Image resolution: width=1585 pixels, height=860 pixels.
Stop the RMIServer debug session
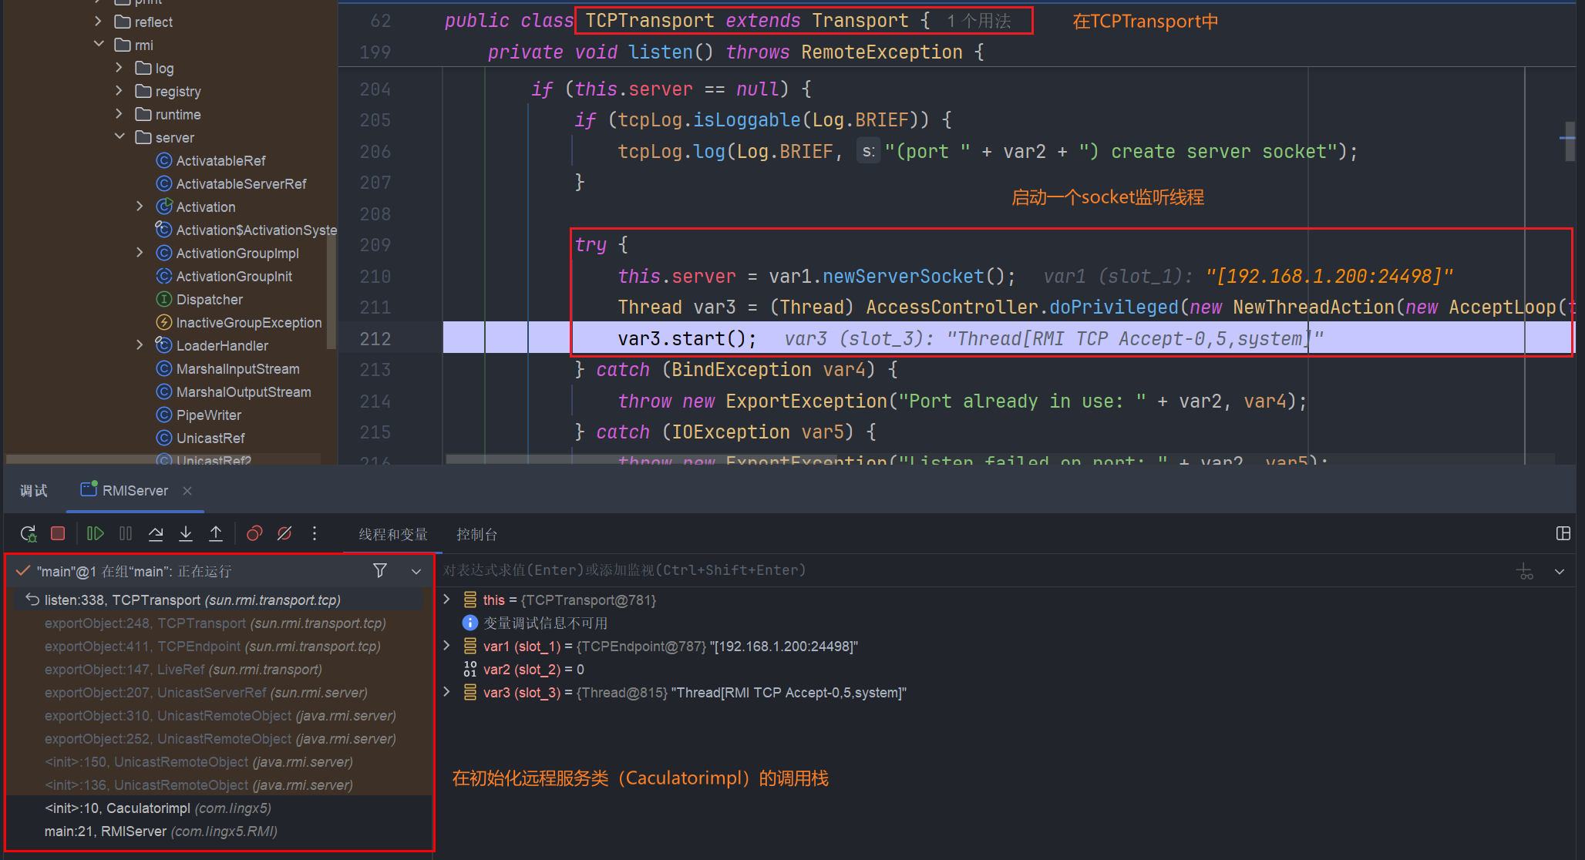click(58, 533)
